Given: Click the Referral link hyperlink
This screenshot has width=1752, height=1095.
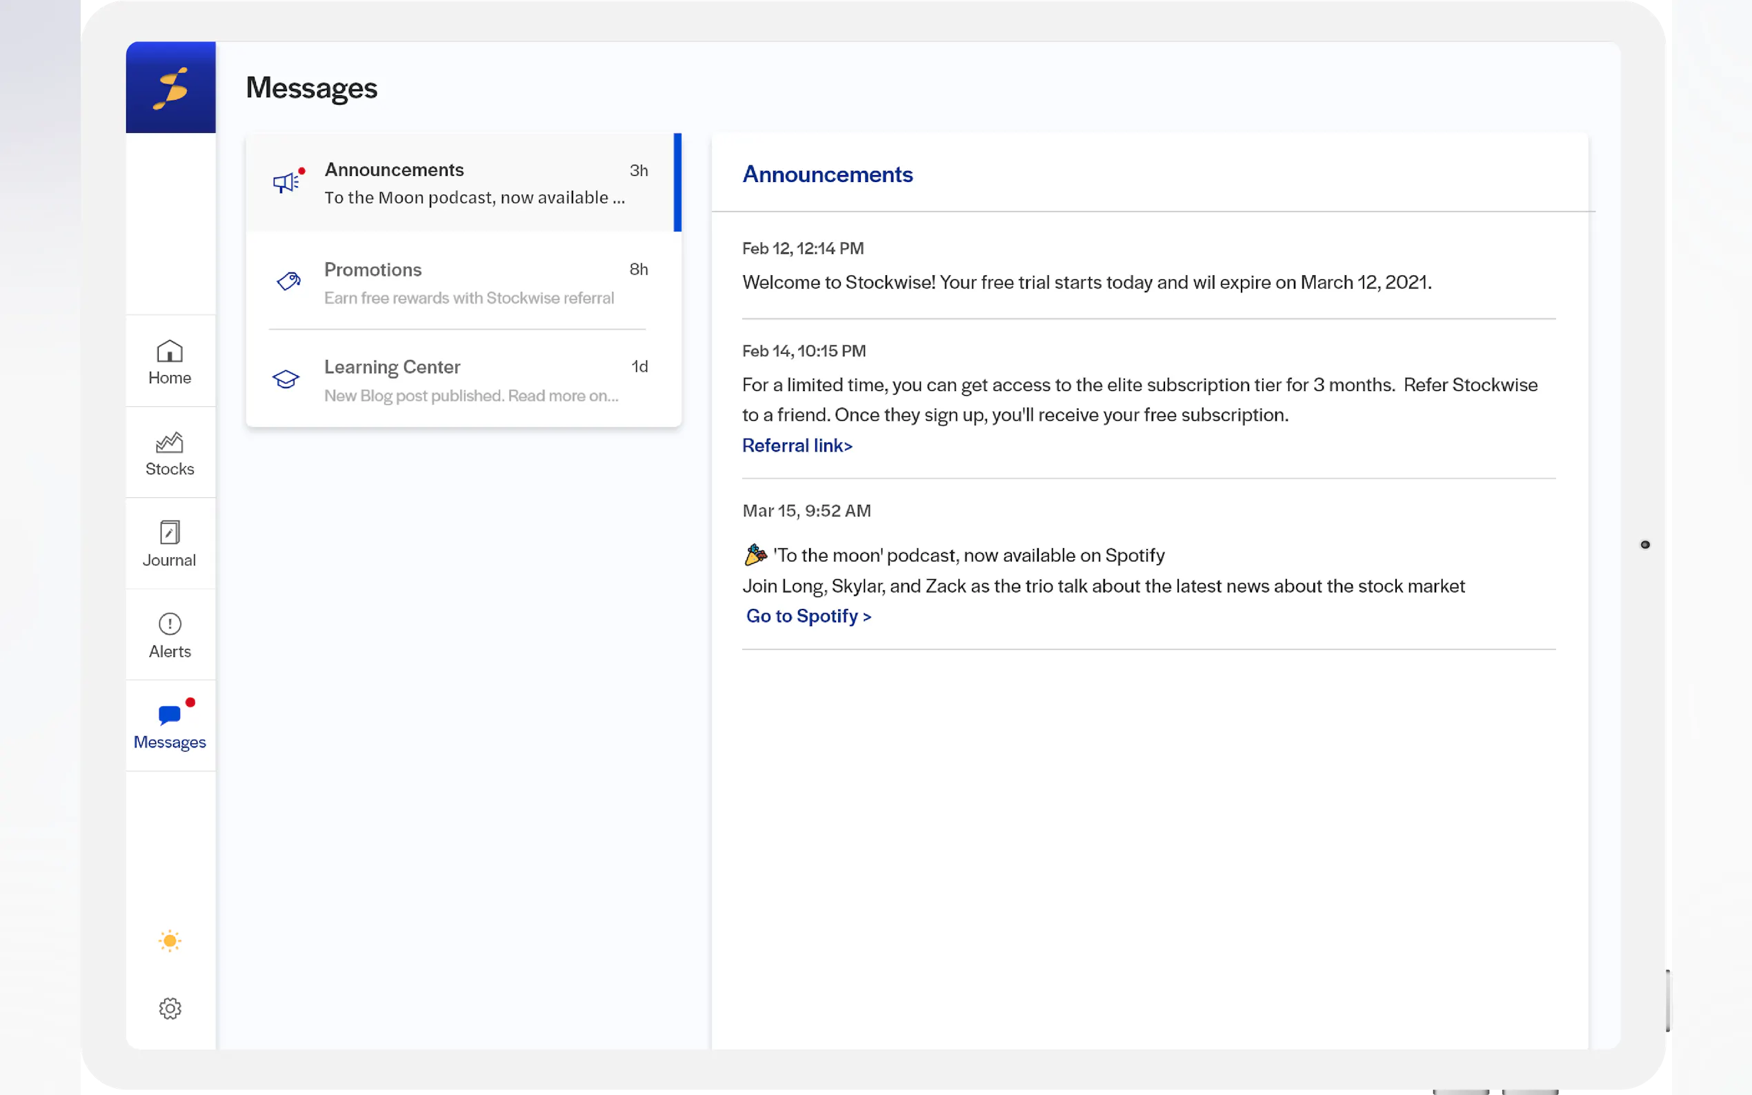Looking at the screenshot, I should pos(797,445).
